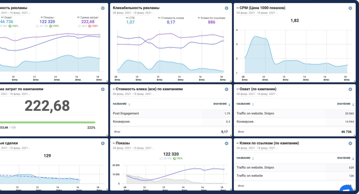Toggle Стоимость клика legend series
The image size is (359, 194).
coord(171,18)
